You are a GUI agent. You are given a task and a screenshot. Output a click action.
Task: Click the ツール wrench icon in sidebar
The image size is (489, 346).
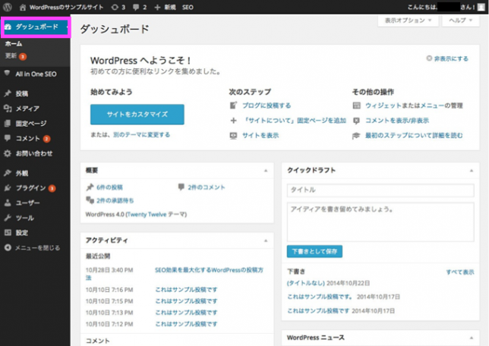[8, 218]
